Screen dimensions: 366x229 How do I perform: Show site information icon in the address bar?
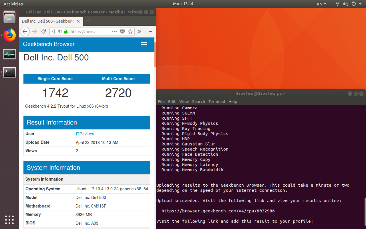coord(54,31)
